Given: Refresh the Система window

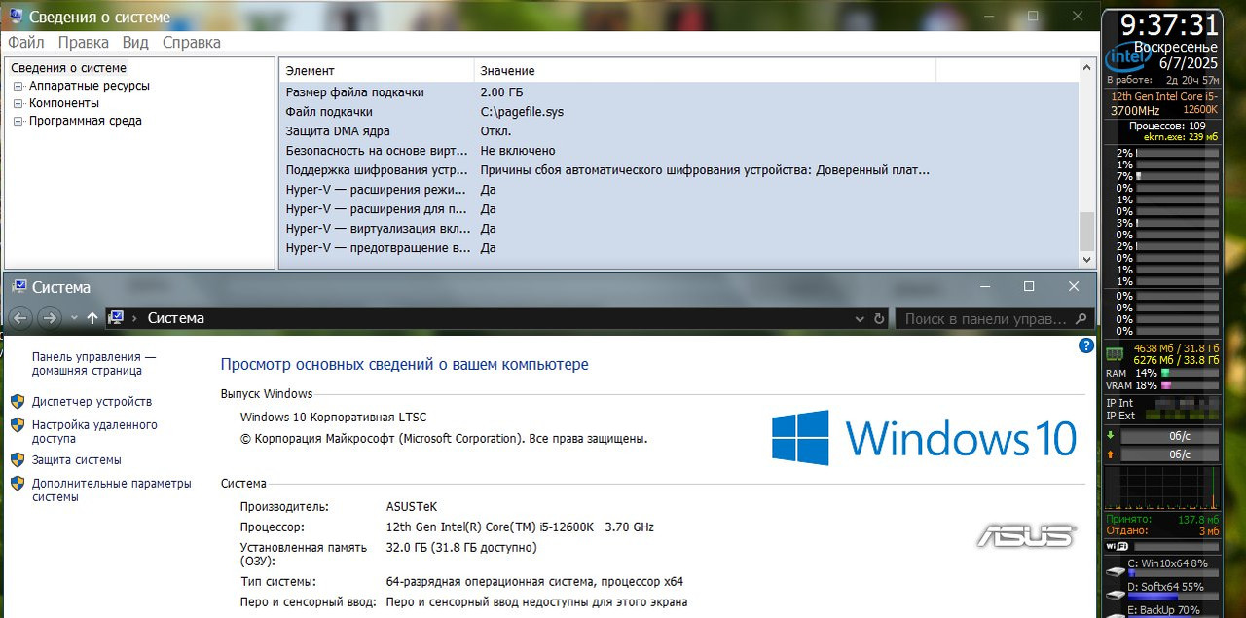Looking at the screenshot, I should click(x=879, y=319).
